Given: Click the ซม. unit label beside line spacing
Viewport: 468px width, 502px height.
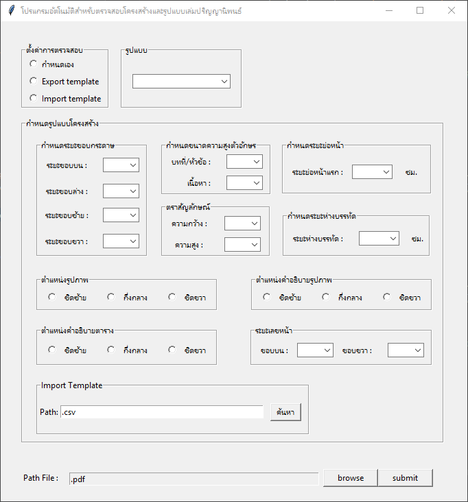Looking at the screenshot, I should pyautogui.click(x=417, y=239).
